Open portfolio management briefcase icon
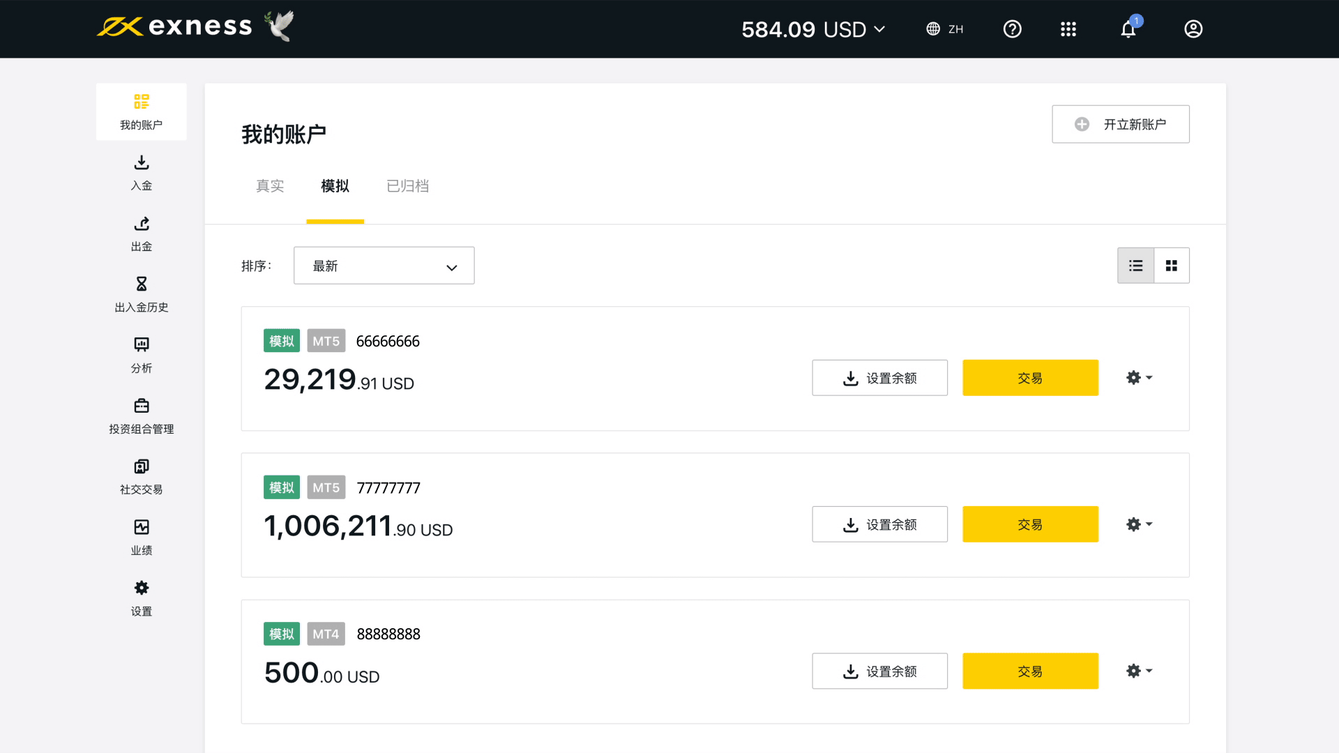Viewport: 1339px width, 753px height. [x=142, y=406]
